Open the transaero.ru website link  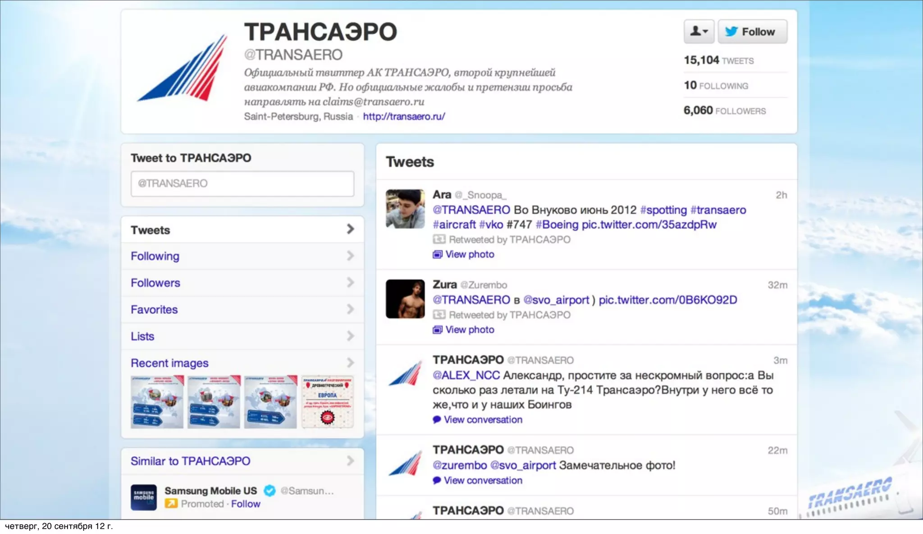point(404,116)
